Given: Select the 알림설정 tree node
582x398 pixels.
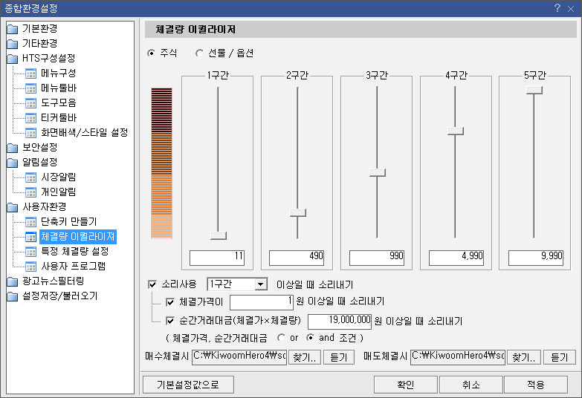Looking at the screenshot, I should pyautogui.click(x=39, y=162).
